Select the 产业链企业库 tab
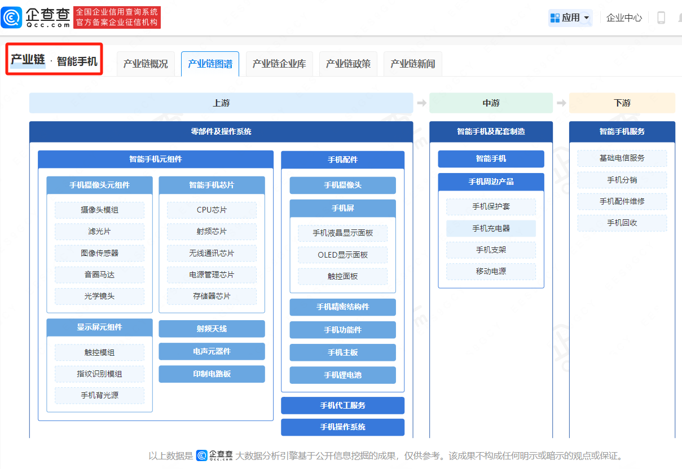The height and width of the screenshot is (469, 682). pyautogui.click(x=279, y=64)
